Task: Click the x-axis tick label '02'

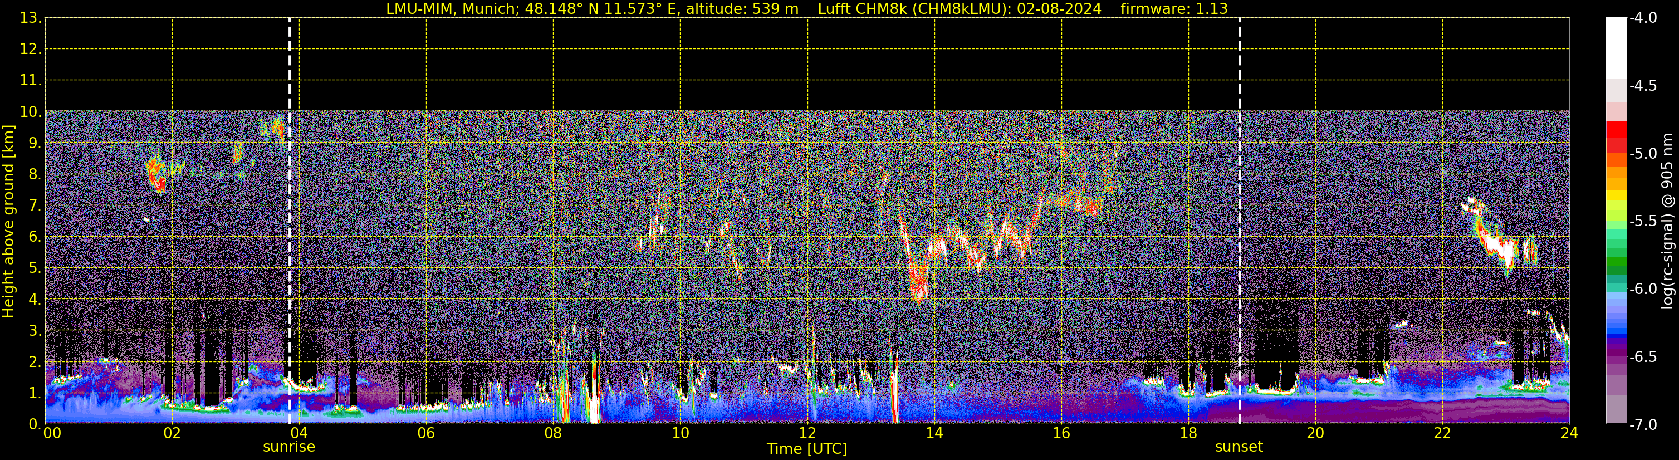Action: (172, 433)
